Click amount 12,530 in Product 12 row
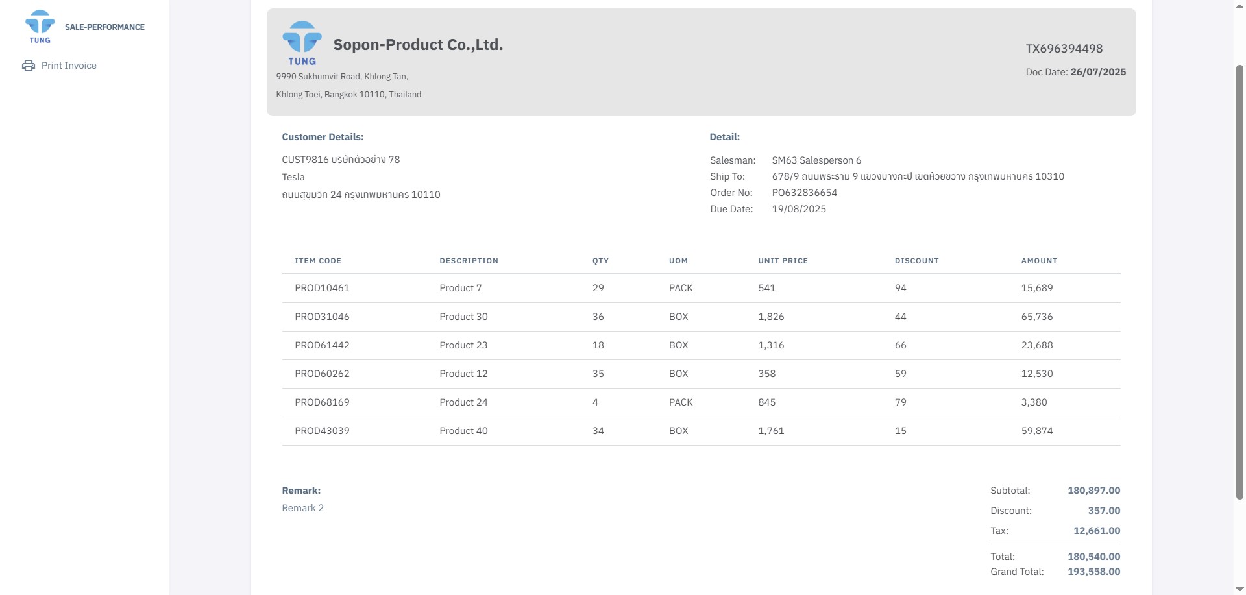 coord(1037,374)
